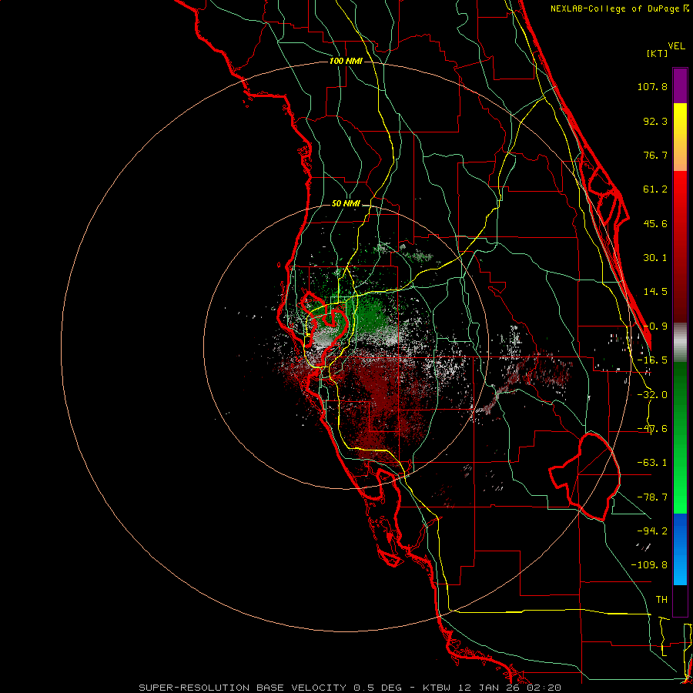Pick the -0.9 velocity label
The height and width of the screenshot is (693, 693).
[x=655, y=326]
